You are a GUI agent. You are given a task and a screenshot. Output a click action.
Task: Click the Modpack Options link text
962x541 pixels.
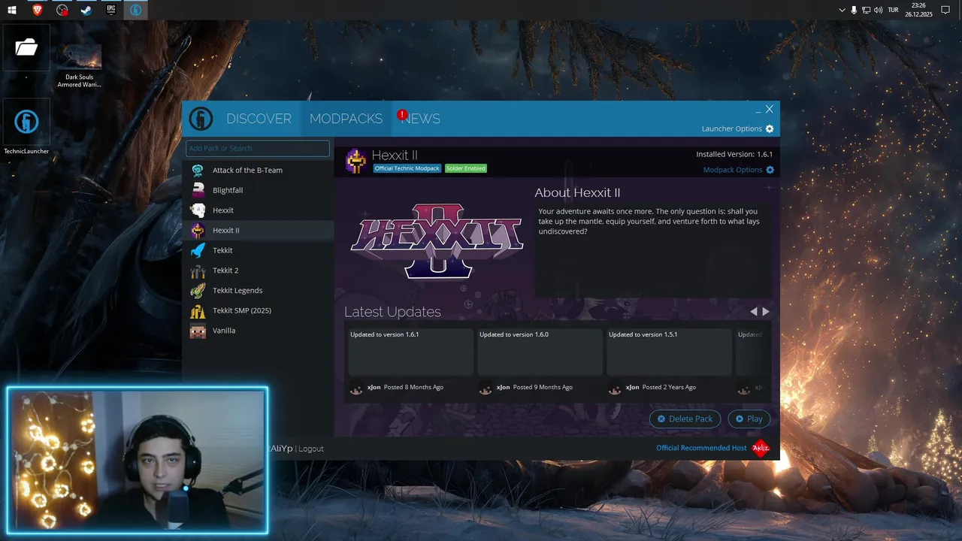click(733, 170)
